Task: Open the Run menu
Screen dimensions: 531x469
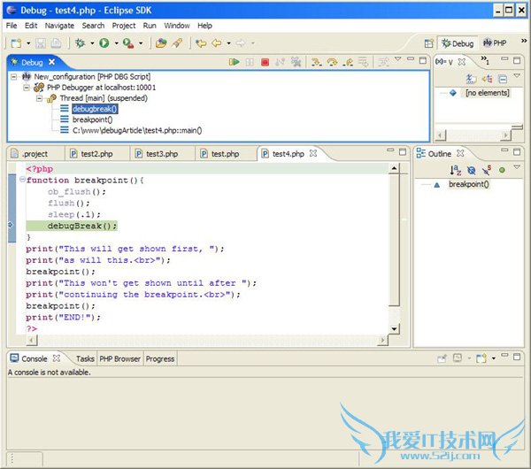Action: pos(150,26)
